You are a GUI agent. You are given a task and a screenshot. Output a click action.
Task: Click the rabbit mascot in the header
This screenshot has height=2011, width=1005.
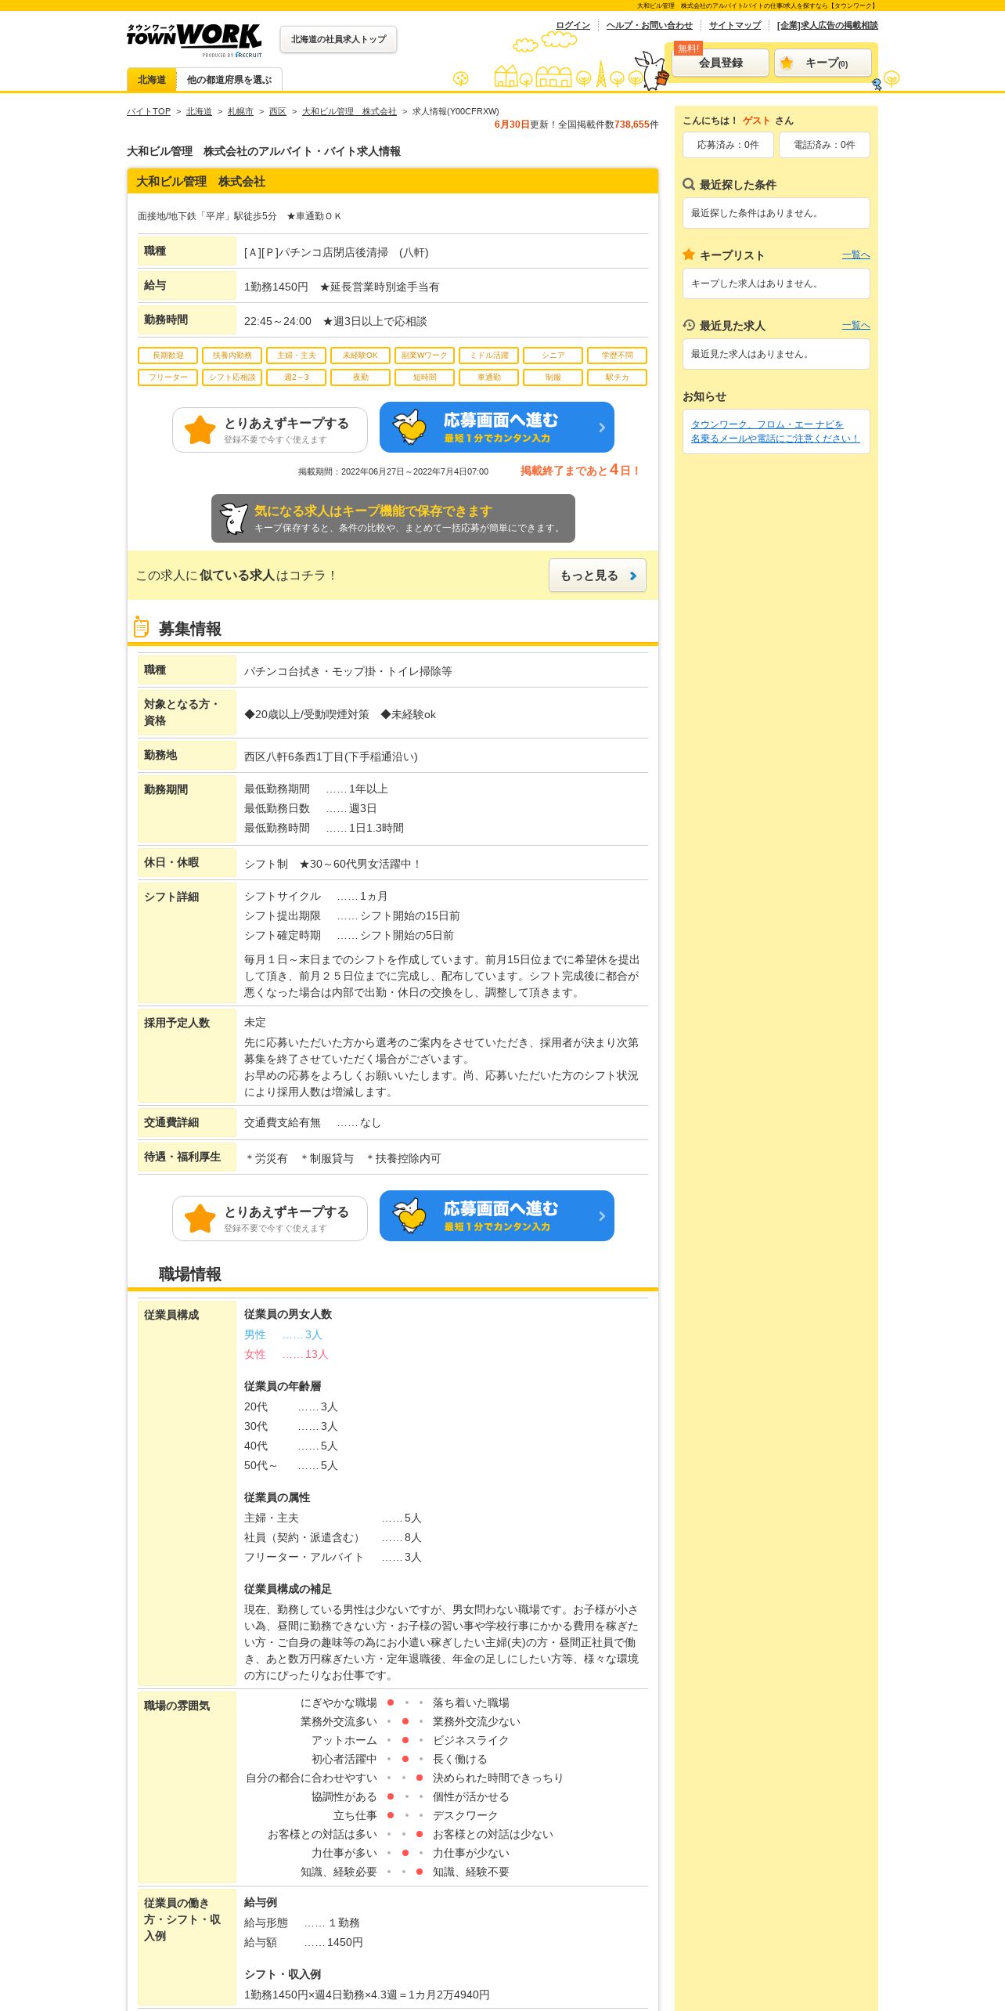651,70
